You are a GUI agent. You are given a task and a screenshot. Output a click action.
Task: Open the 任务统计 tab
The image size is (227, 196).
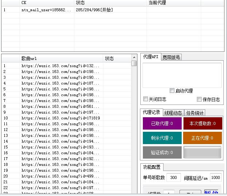pyautogui.click(x=195, y=113)
